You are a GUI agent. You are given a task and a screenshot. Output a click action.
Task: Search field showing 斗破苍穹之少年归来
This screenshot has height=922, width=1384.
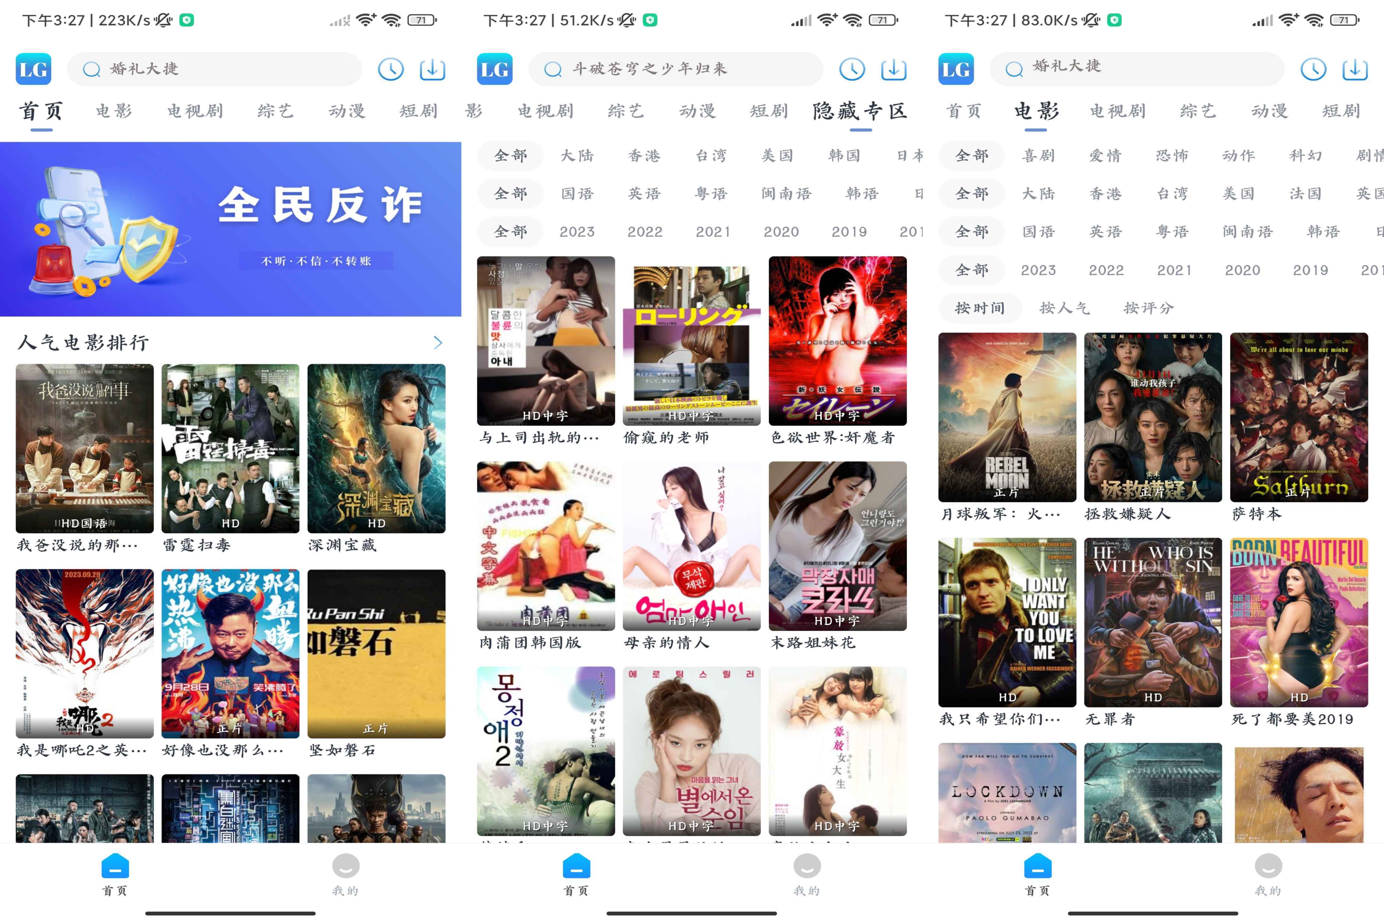pos(676,69)
